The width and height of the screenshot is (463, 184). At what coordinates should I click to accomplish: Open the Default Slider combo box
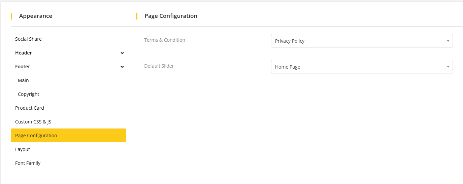click(x=358, y=67)
